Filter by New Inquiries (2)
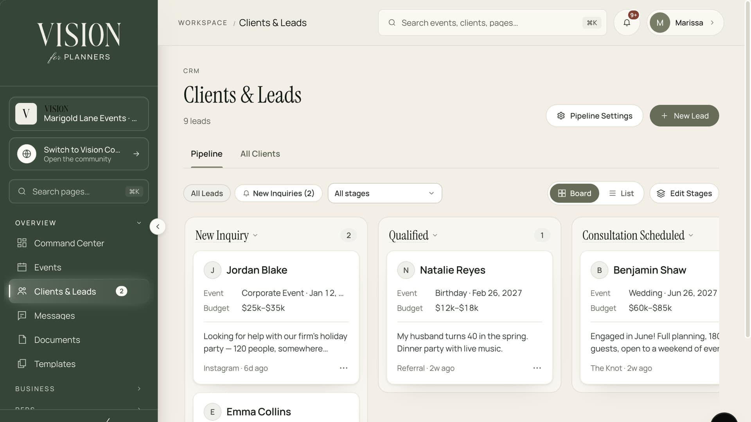The image size is (751, 422). click(x=278, y=193)
